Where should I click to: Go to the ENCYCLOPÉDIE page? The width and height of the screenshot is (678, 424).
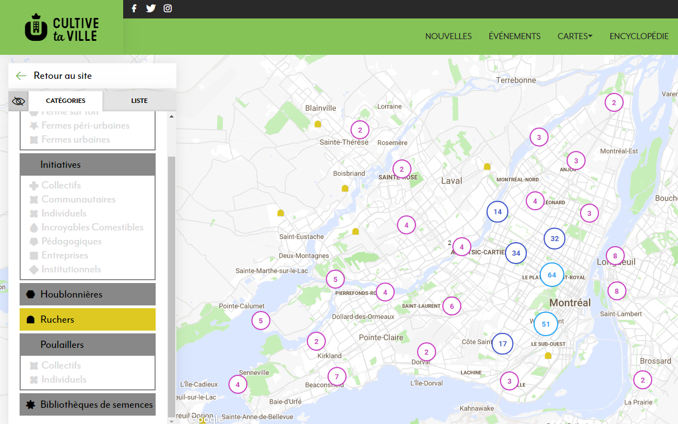pyautogui.click(x=639, y=36)
